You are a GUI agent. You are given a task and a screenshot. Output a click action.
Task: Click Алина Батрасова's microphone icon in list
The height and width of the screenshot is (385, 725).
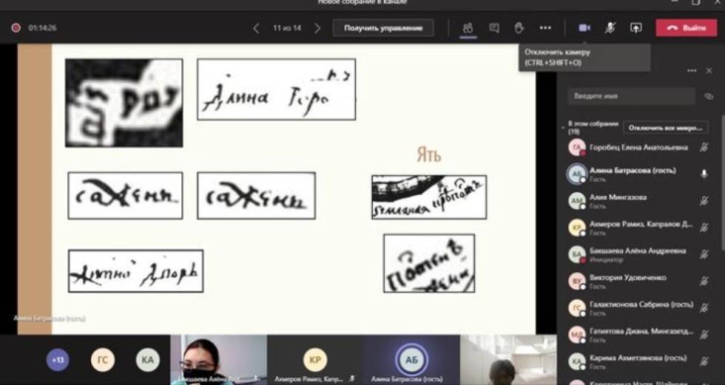tap(704, 174)
